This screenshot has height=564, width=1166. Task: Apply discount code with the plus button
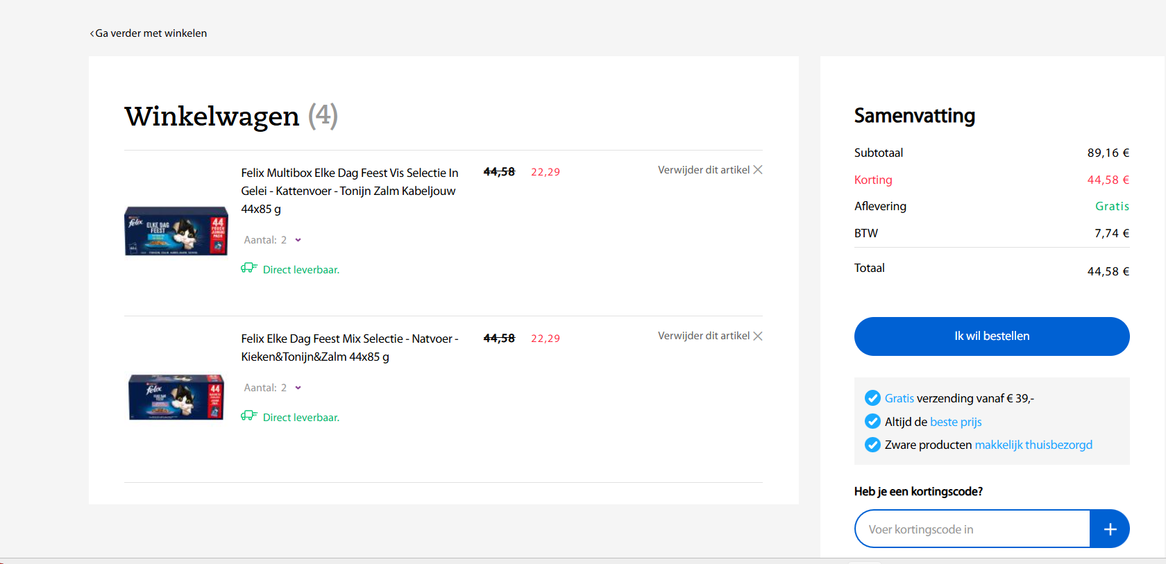click(1110, 529)
